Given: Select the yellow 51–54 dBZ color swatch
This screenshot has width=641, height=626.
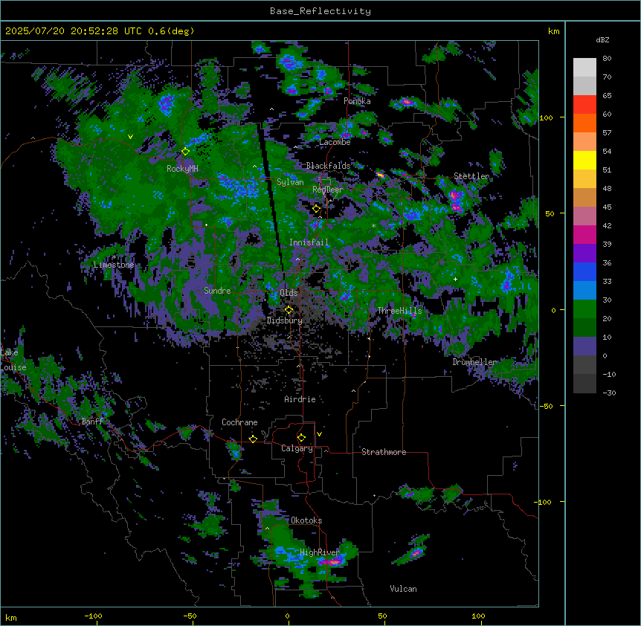Looking at the screenshot, I should point(584,160).
